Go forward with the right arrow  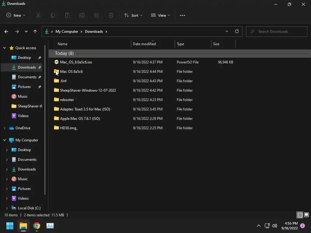(17, 32)
